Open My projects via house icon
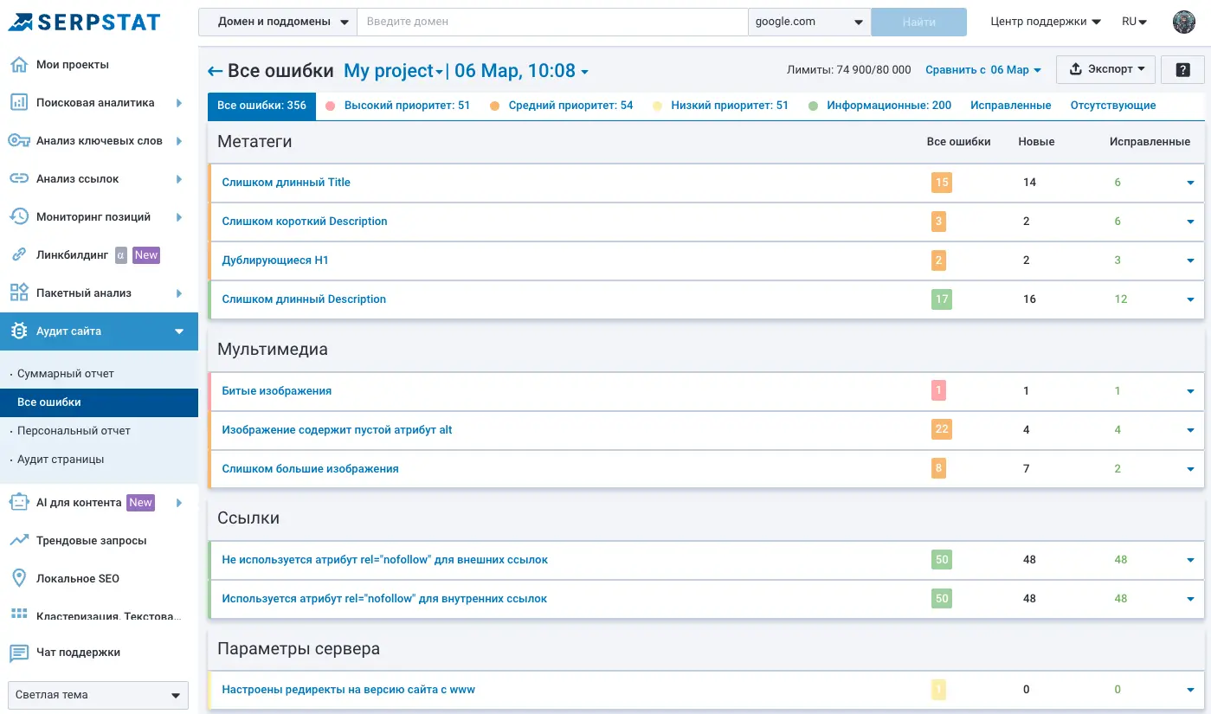 (18, 65)
